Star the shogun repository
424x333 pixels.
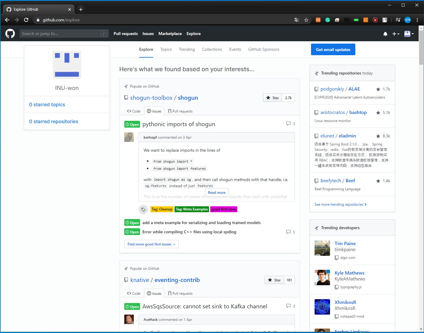coord(273,98)
